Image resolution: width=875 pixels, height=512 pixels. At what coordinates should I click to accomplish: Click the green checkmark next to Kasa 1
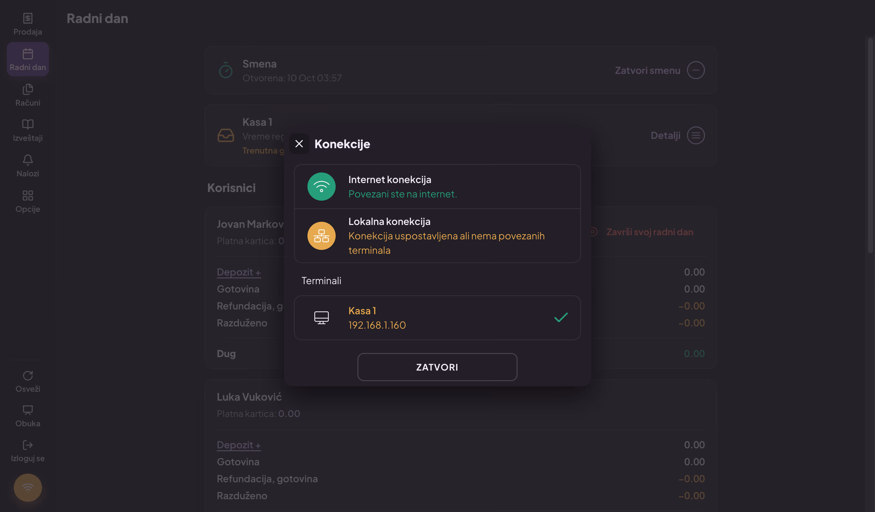point(561,317)
